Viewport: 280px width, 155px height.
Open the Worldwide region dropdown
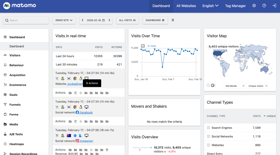(x=234, y=86)
